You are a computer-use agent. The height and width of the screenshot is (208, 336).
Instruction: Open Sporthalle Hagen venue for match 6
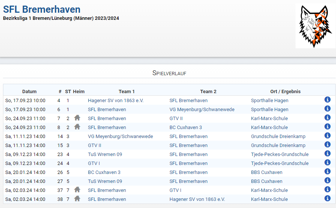(270, 110)
